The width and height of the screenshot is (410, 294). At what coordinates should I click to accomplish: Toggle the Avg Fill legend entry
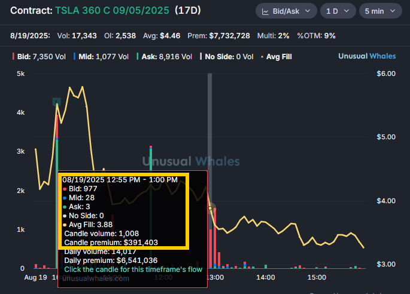(x=277, y=57)
